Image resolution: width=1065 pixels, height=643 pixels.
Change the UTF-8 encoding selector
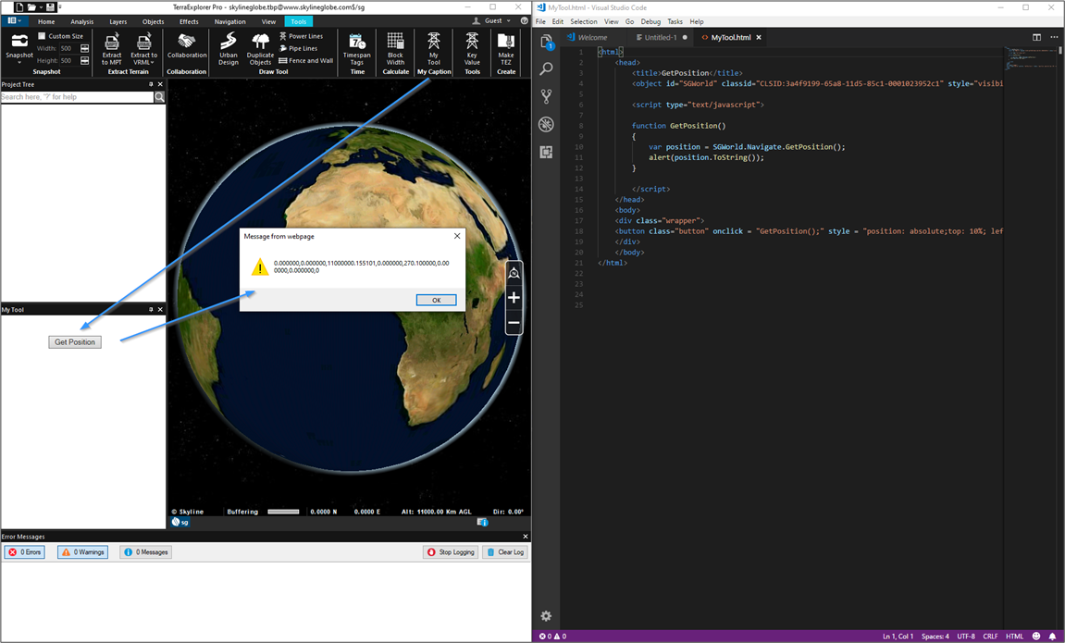[966, 637]
